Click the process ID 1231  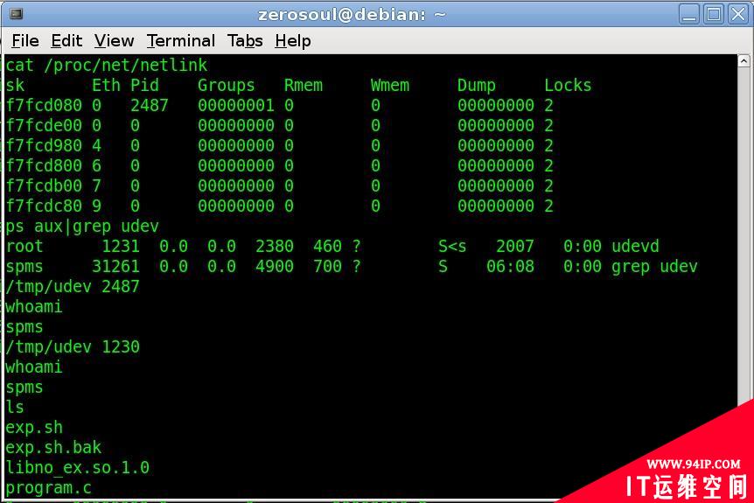121,246
